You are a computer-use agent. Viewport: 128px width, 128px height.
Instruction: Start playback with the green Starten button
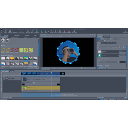42,31
